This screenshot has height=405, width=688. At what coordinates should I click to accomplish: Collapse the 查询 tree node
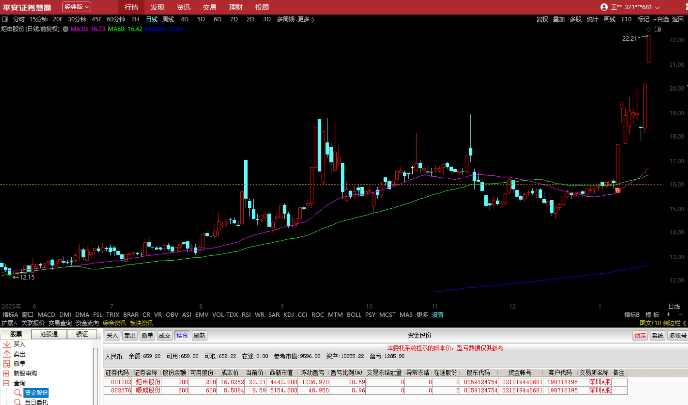6,383
